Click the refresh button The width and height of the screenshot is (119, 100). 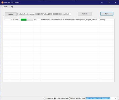[85, 14]
